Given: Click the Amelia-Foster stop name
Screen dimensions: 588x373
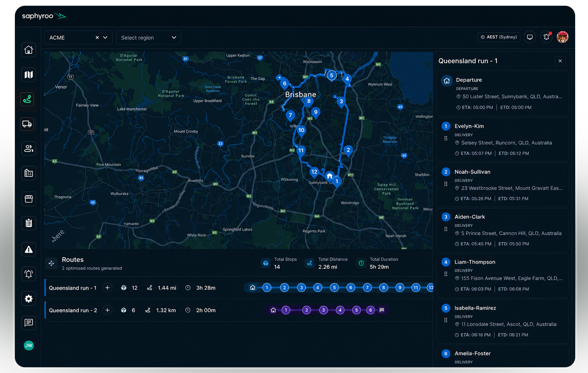Looking at the screenshot, I should pos(472,353).
